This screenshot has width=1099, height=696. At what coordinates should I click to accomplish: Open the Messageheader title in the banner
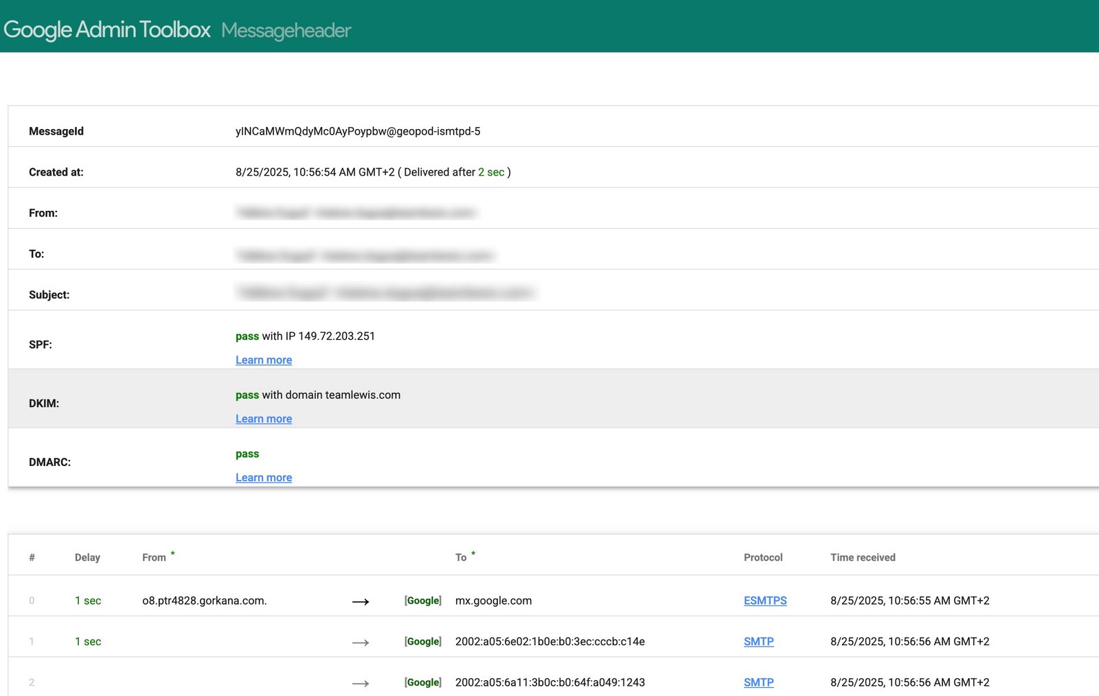coord(284,30)
